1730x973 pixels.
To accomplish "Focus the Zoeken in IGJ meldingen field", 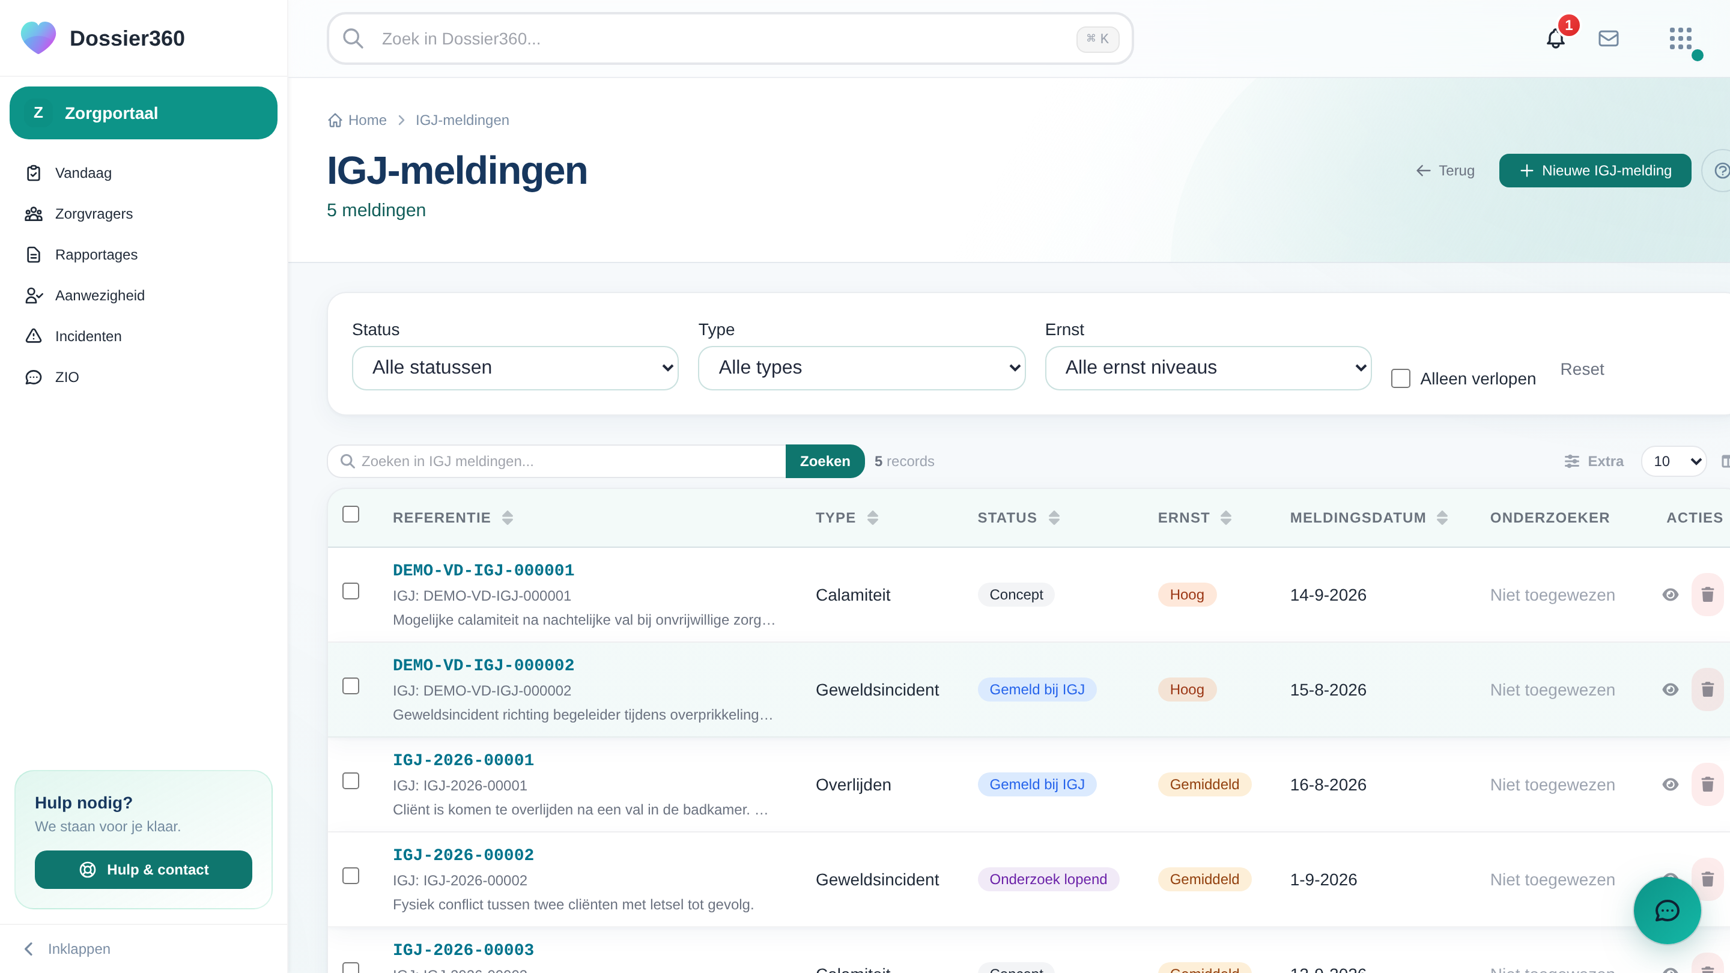I will pos(557,461).
